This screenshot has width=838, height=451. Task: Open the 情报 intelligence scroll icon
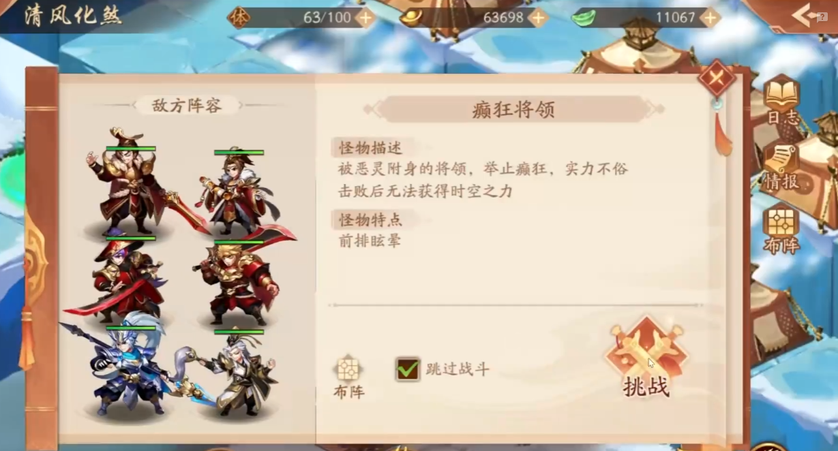[781, 166]
